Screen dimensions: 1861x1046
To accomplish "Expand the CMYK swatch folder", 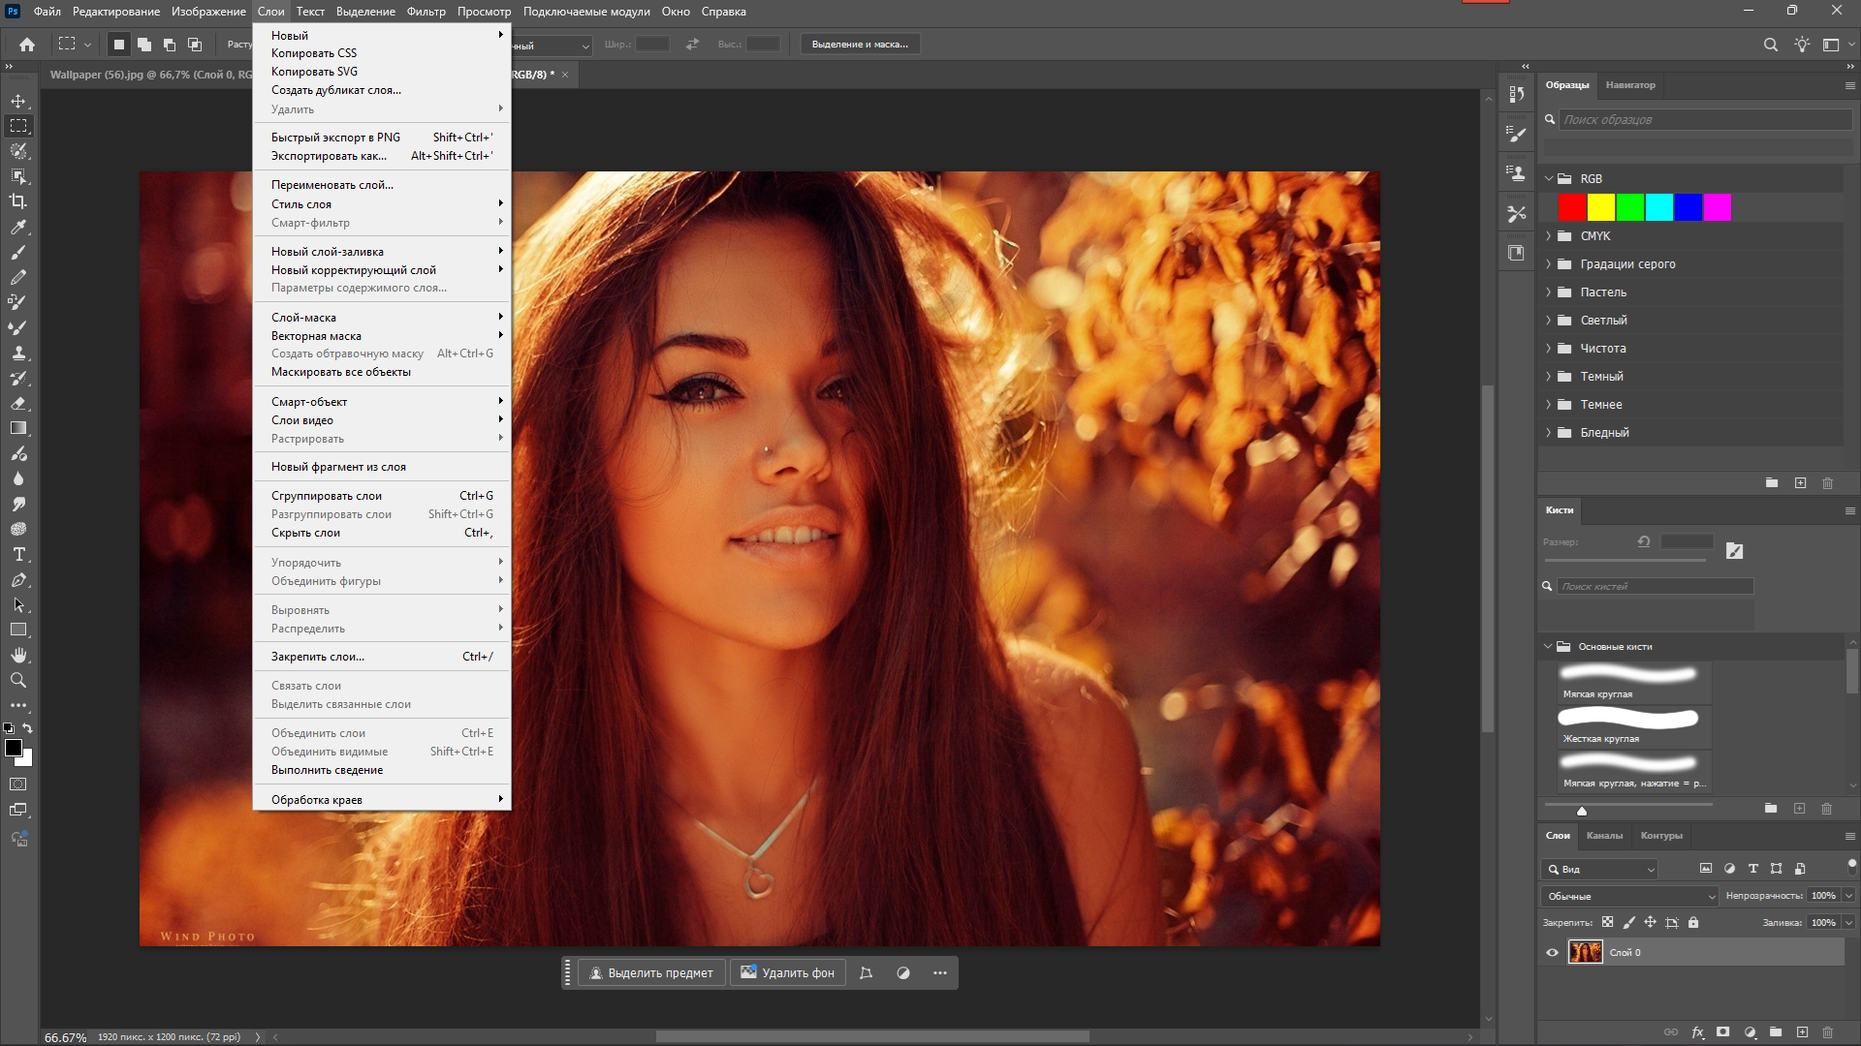I will [x=1549, y=236].
